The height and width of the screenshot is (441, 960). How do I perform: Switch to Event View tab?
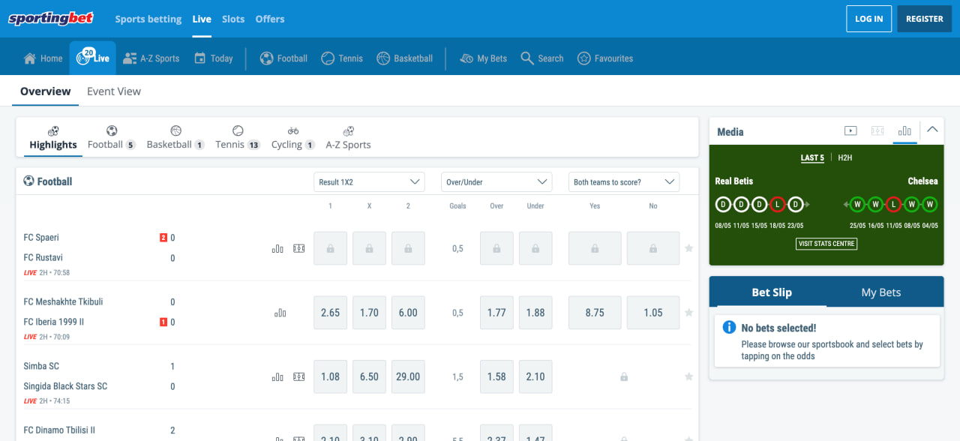[x=114, y=91]
